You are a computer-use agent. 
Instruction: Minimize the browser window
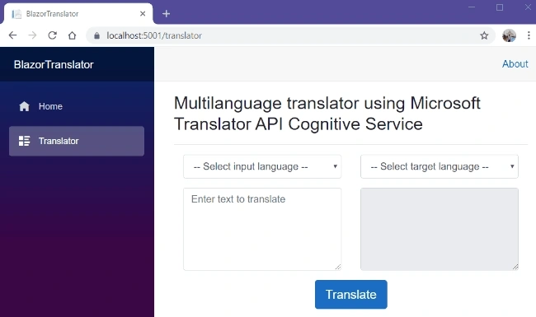click(472, 7)
